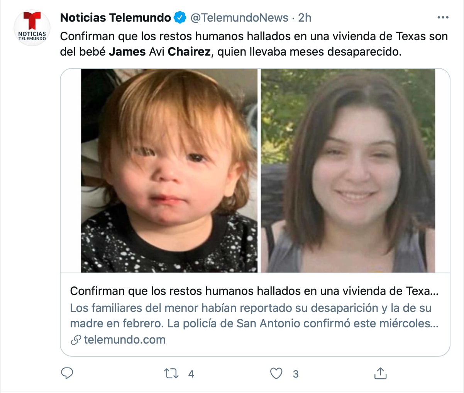
Task: Reply to the tweet via speech bubble icon
Action: click(x=67, y=373)
